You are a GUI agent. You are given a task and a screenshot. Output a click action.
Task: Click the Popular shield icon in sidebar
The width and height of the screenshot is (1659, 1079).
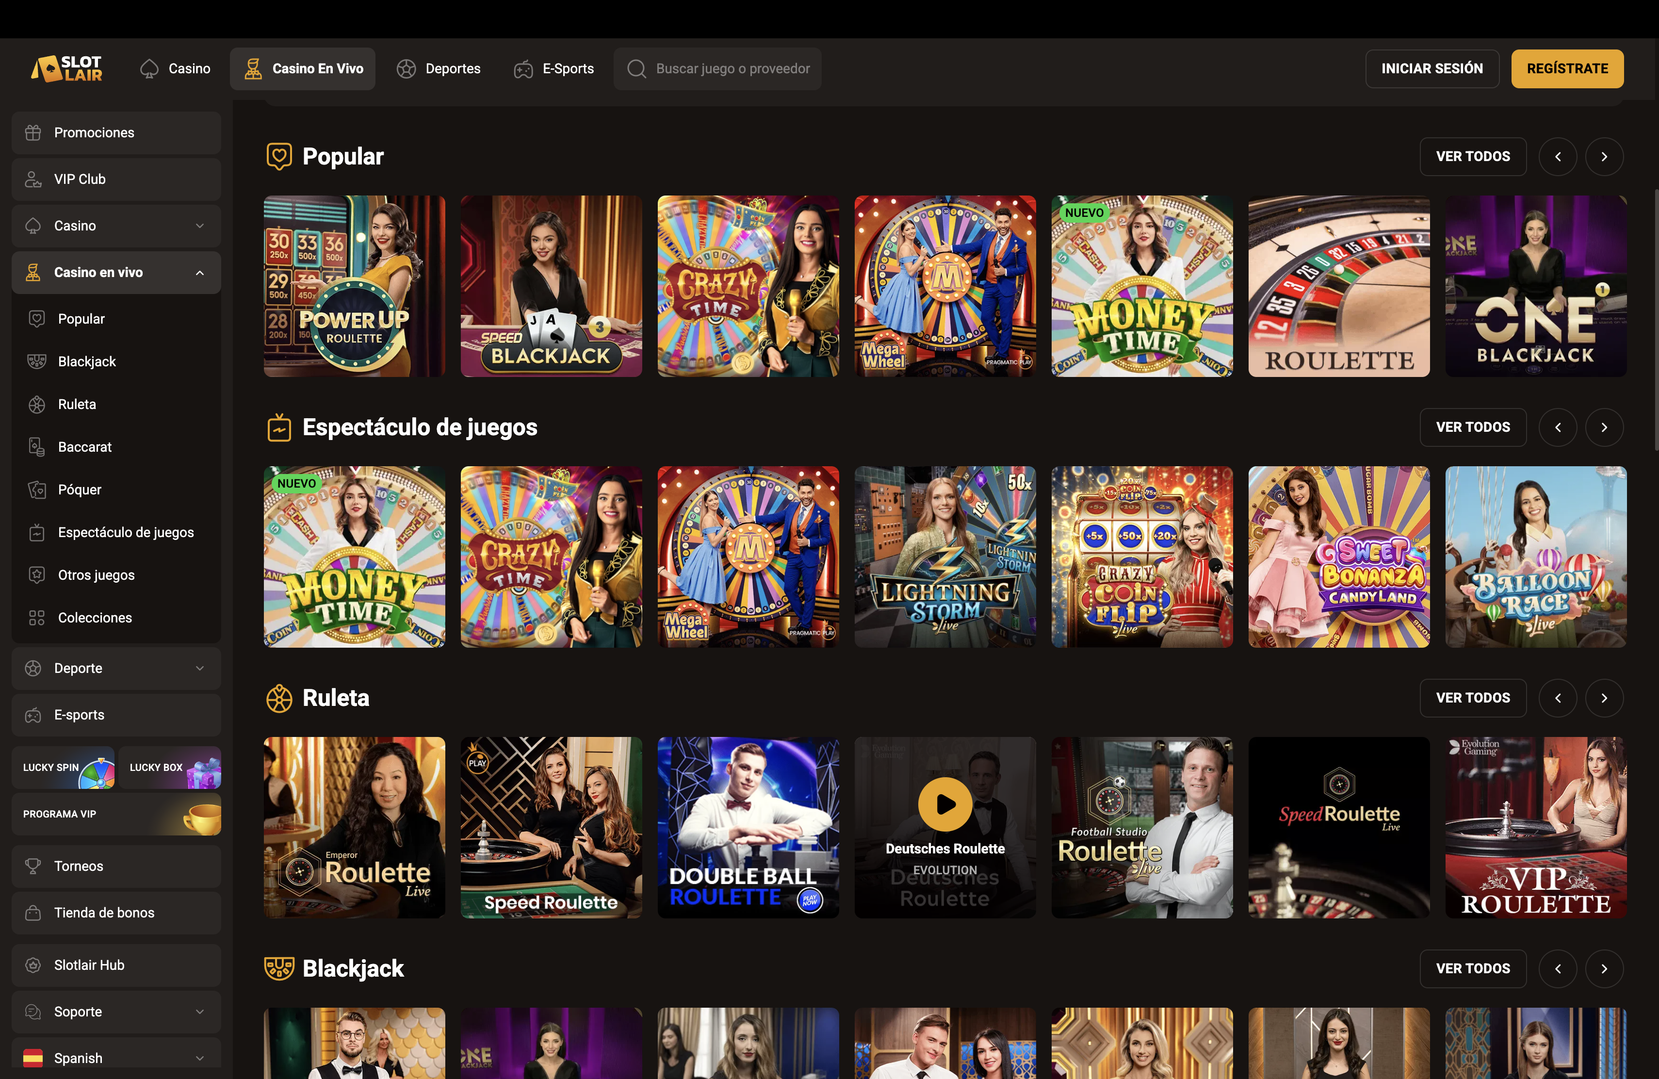[37, 319]
